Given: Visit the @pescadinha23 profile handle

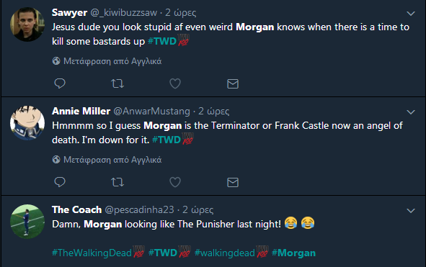Looking at the screenshot, I should click(x=139, y=209).
